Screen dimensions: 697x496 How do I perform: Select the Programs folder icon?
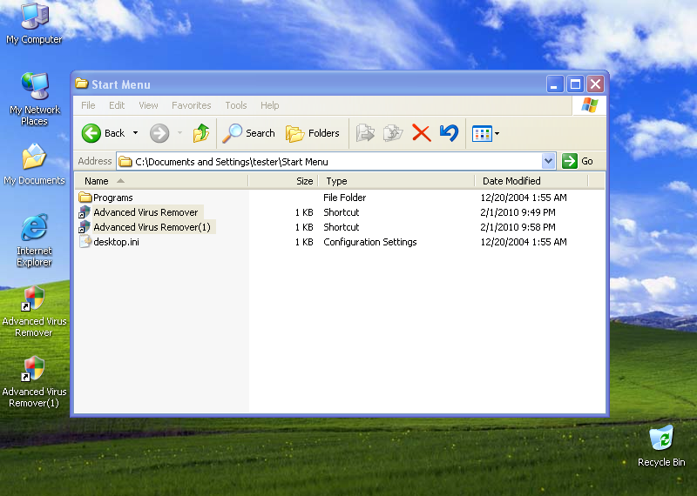click(85, 198)
